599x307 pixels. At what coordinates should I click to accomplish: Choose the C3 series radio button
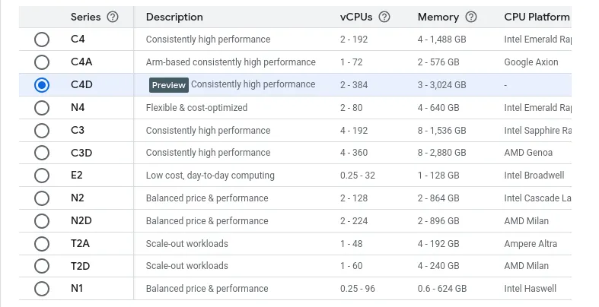(42, 131)
